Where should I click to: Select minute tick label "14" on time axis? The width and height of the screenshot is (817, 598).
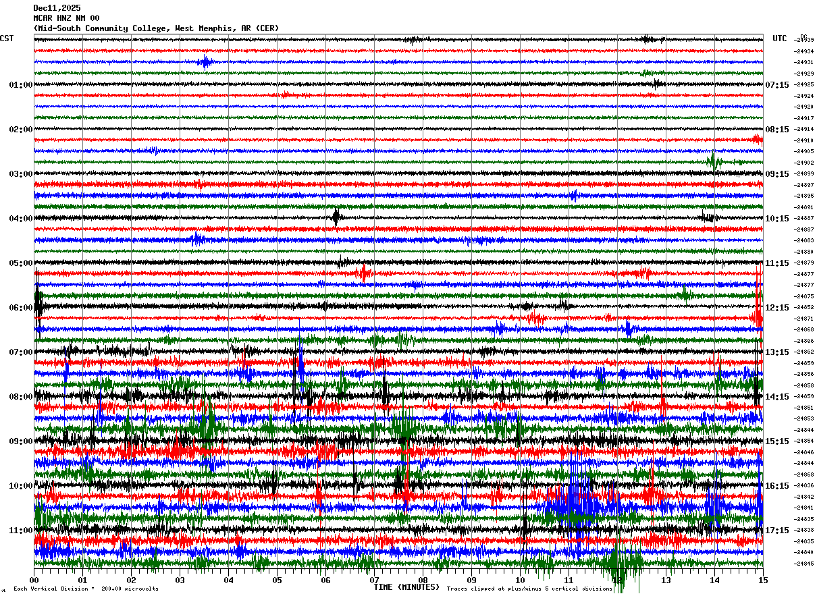pyautogui.click(x=714, y=580)
